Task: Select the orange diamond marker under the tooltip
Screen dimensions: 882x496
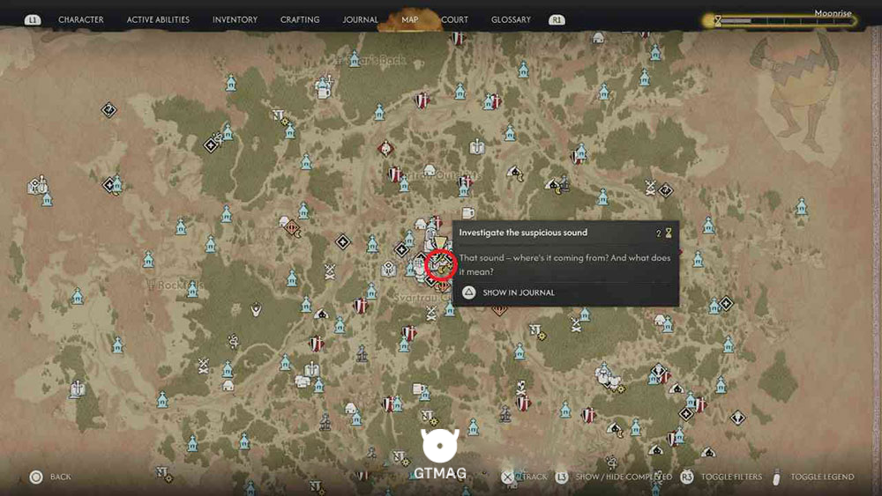Action: pos(499,310)
